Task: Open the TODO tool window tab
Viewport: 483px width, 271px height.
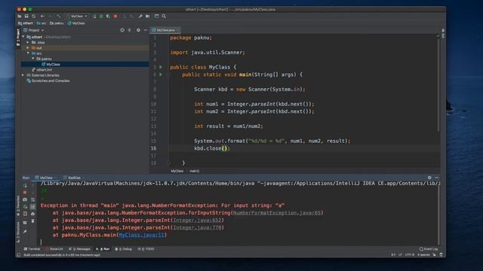Action: point(146,249)
